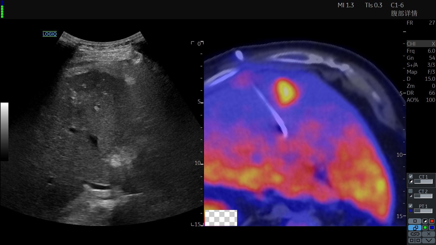Viewport: 436px width, 245px height.
Task: Click the chain link icon
Action: pos(415,234)
